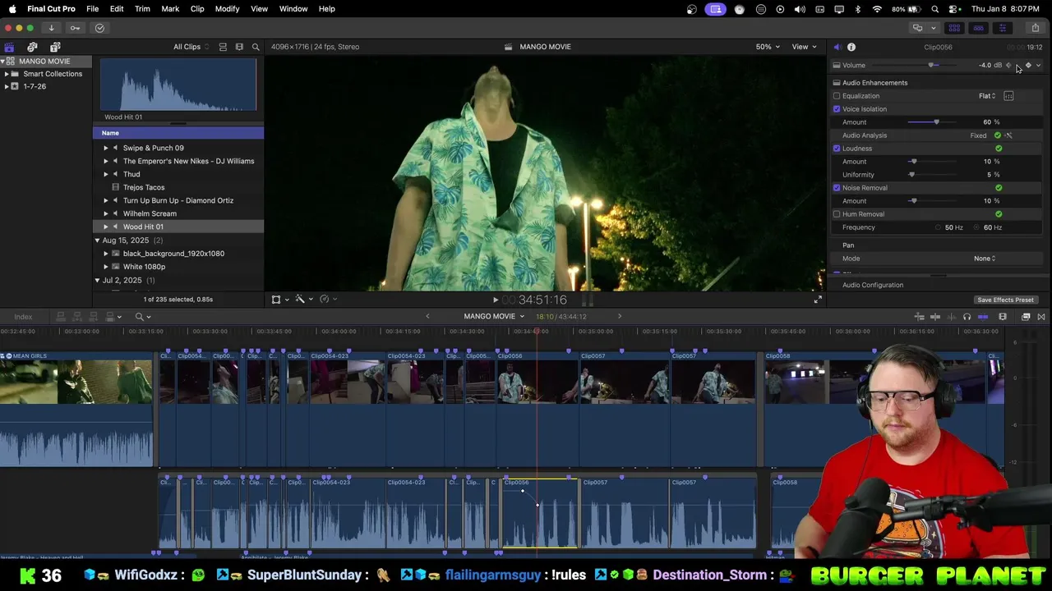The width and height of the screenshot is (1052, 591).
Task: Toggle clip appearance filmstrip/list view icon
Action: pos(223,47)
